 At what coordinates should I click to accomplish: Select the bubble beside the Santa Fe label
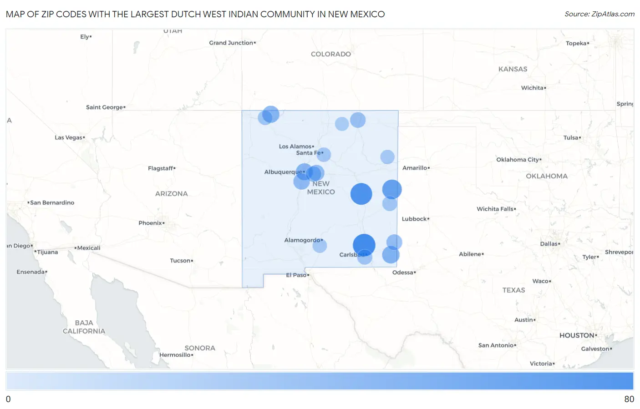tap(324, 155)
